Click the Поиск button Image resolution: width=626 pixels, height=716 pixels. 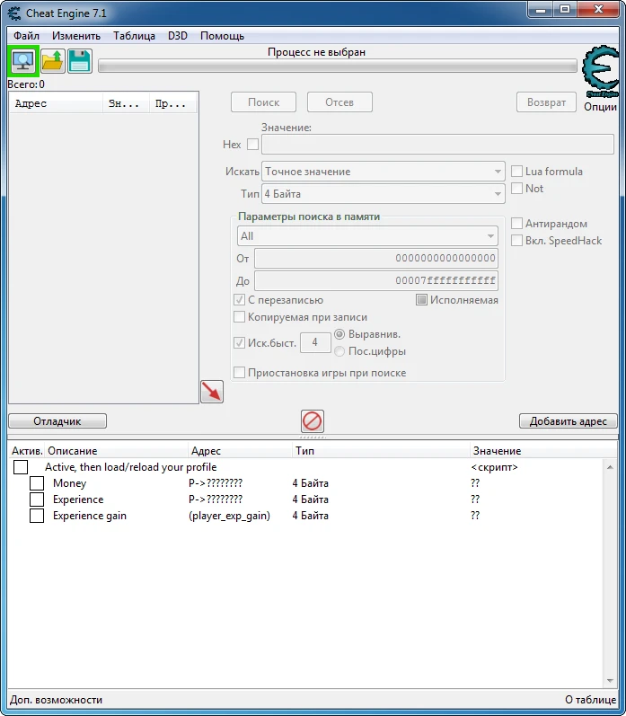click(x=263, y=102)
